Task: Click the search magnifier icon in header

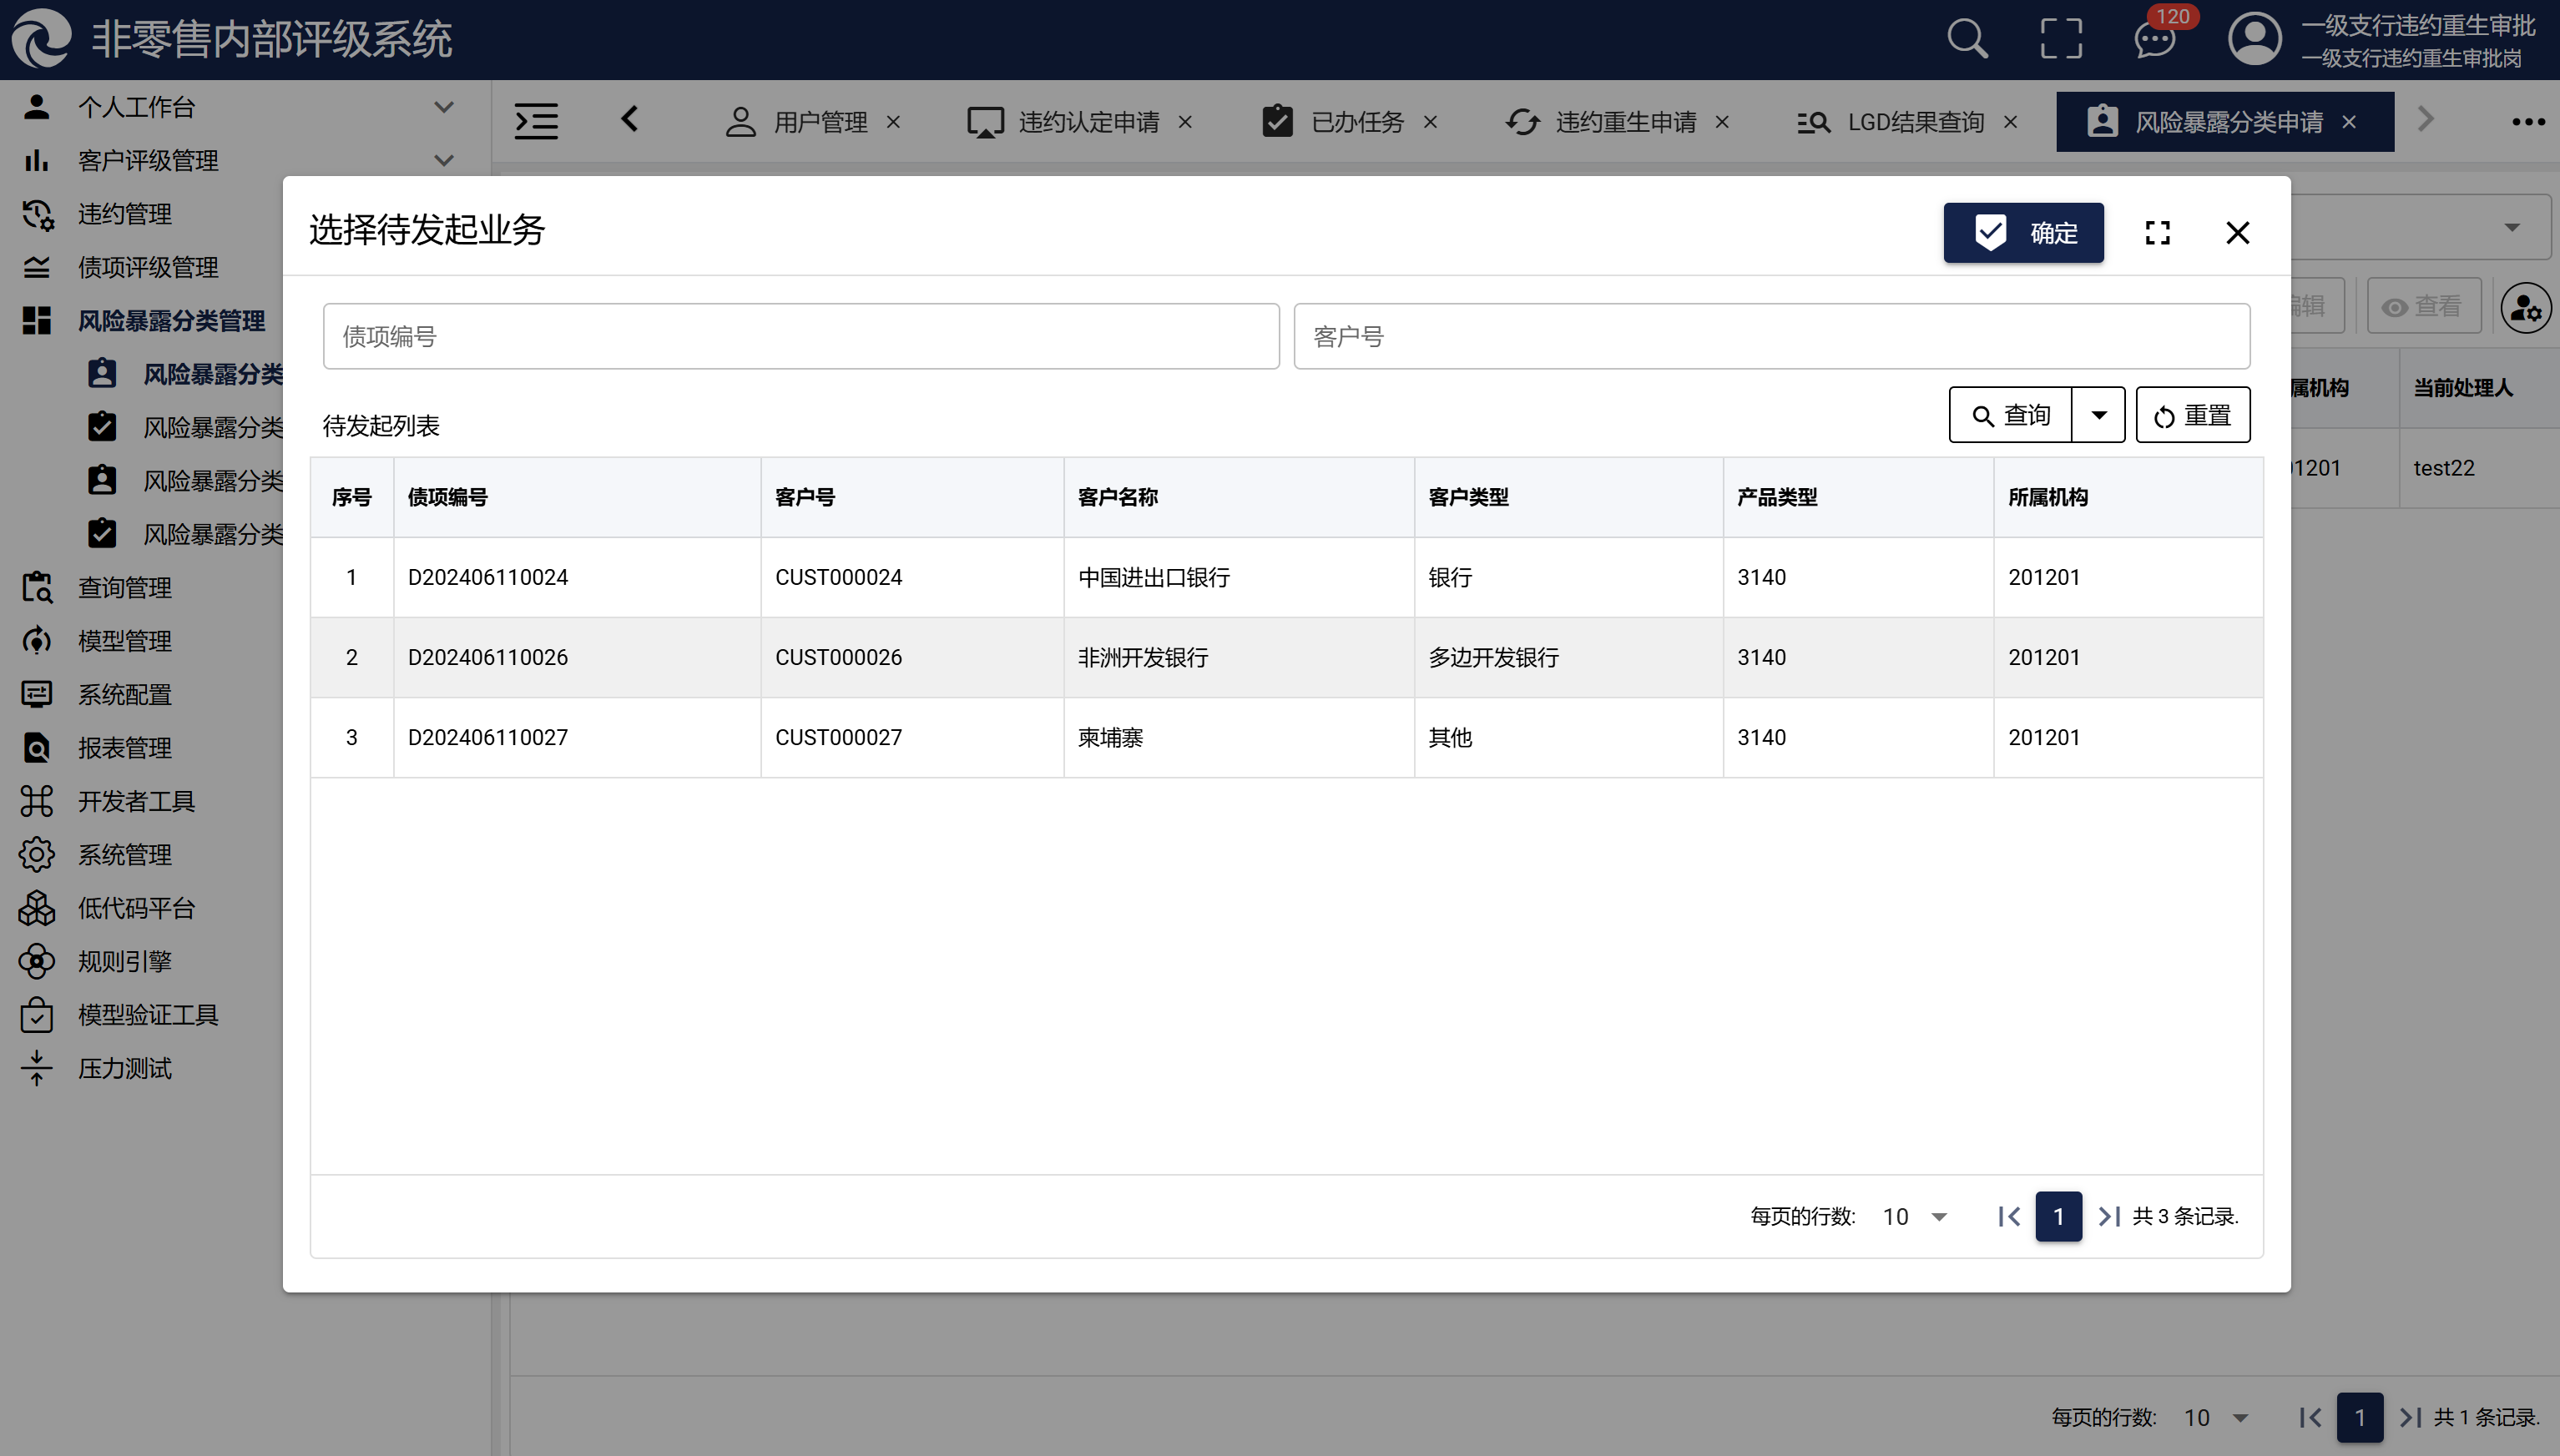Action: [x=1967, y=40]
